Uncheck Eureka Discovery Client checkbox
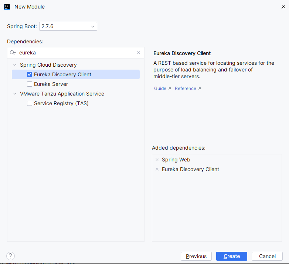 pyautogui.click(x=30, y=74)
